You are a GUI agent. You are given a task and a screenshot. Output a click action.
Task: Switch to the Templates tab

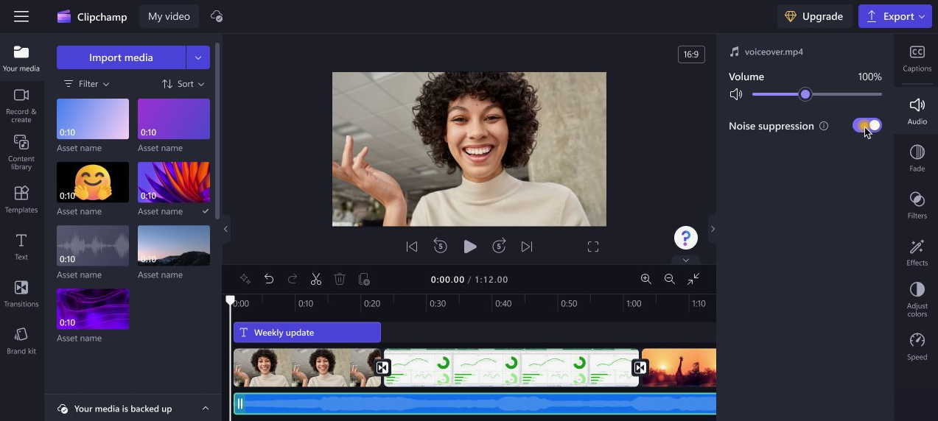pyautogui.click(x=21, y=199)
